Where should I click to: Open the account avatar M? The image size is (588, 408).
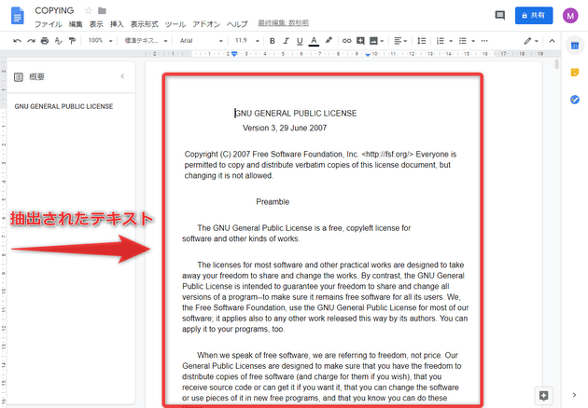[570, 15]
